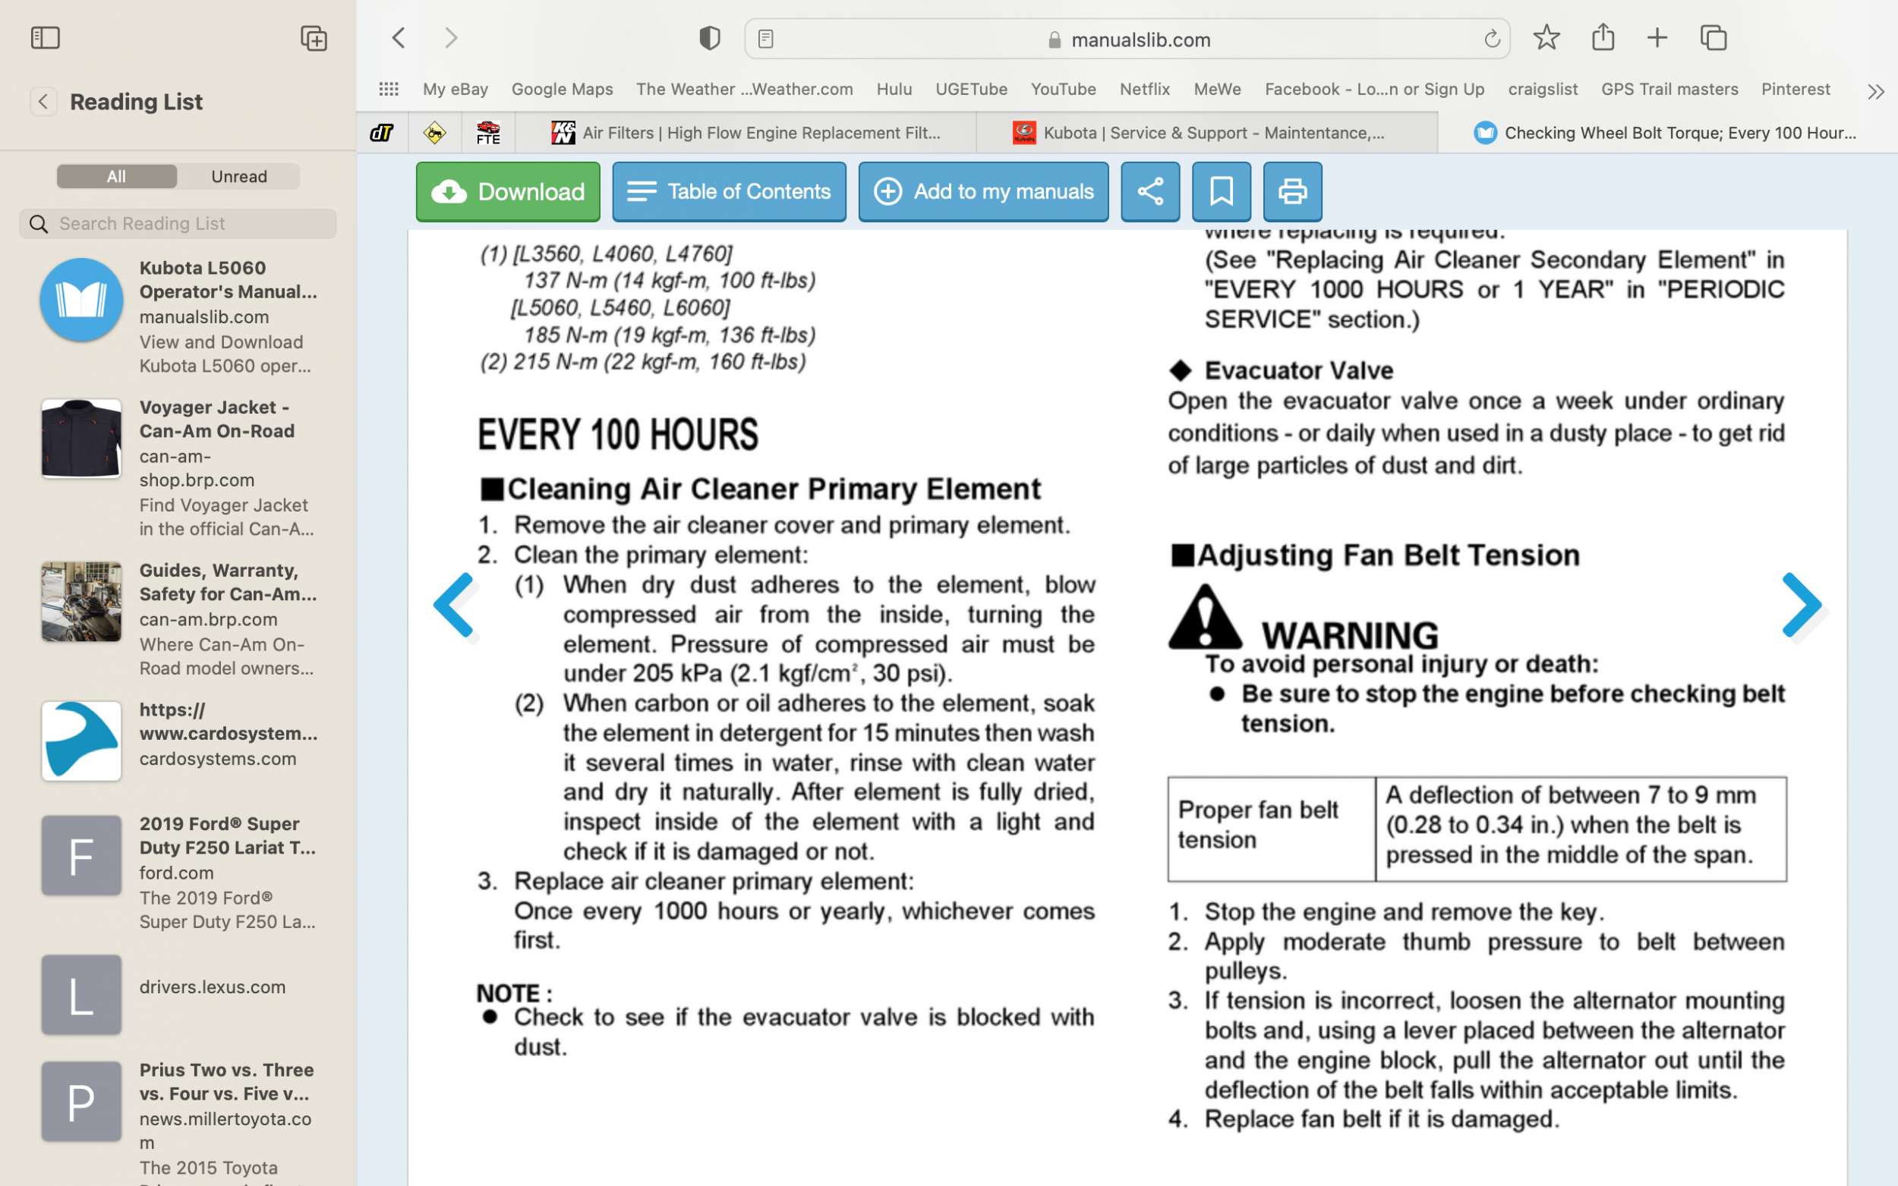Open MeWe bookmark
The height and width of the screenshot is (1186, 1898).
click(x=1217, y=90)
